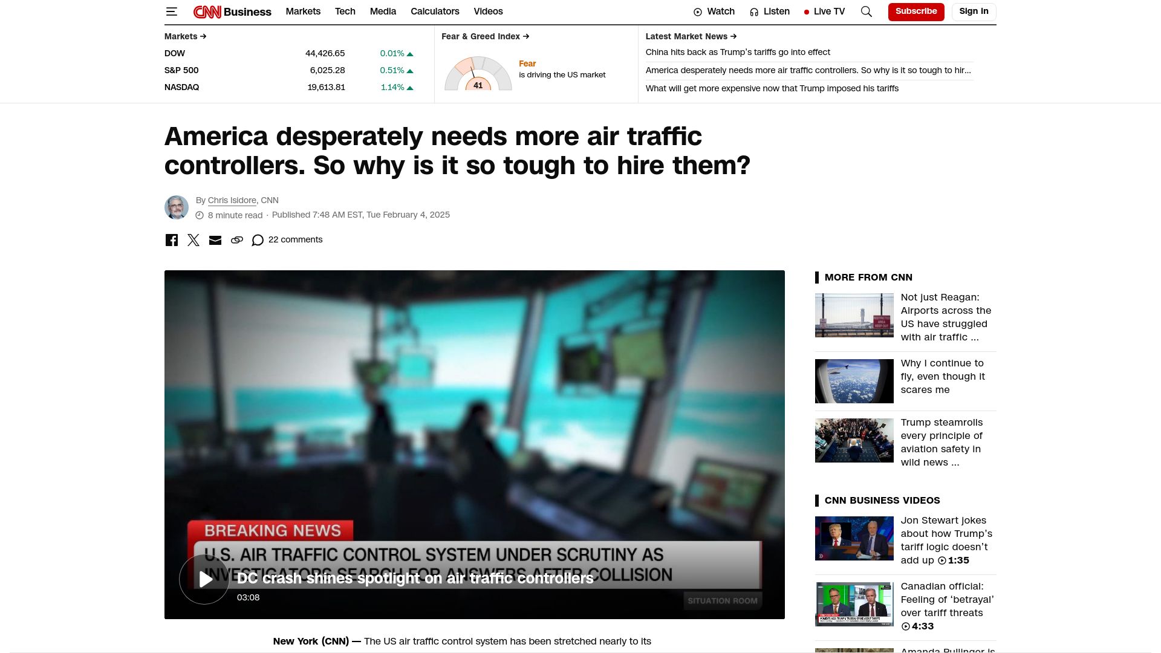The width and height of the screenshot is (1161, 653).
Task: Open Tech navigation item
Action: pyautogui.click(x=345, y=11)
